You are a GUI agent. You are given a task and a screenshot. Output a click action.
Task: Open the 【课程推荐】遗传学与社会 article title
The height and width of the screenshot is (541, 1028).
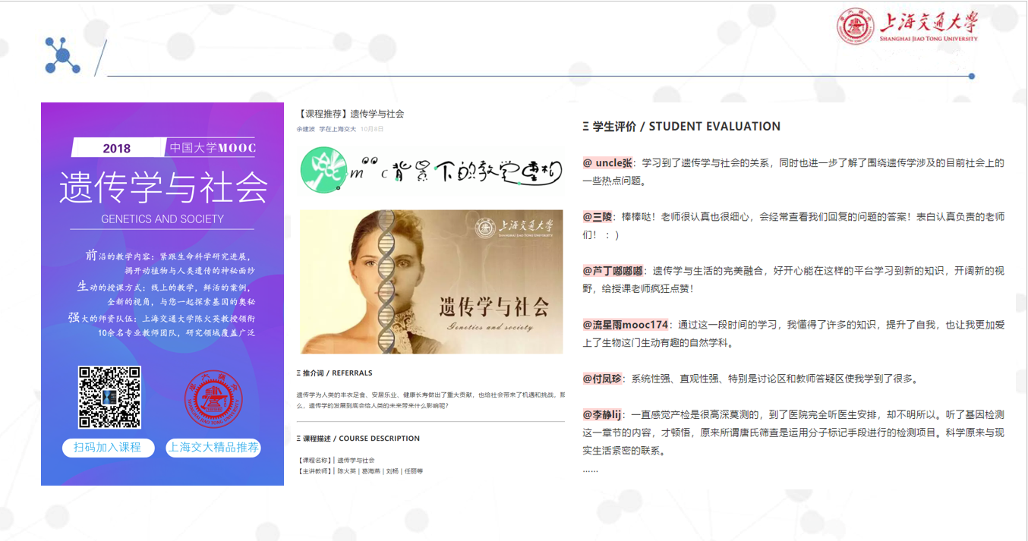[350, 114]
